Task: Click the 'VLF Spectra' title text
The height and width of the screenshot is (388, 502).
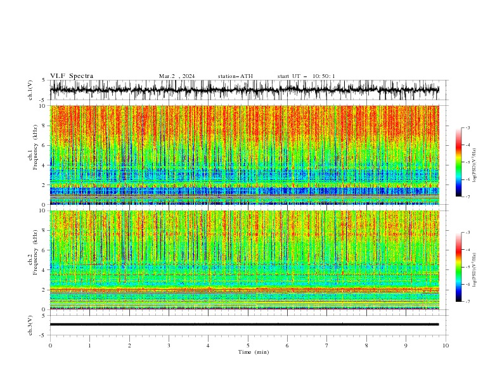Action: click(x=72, y=76)
